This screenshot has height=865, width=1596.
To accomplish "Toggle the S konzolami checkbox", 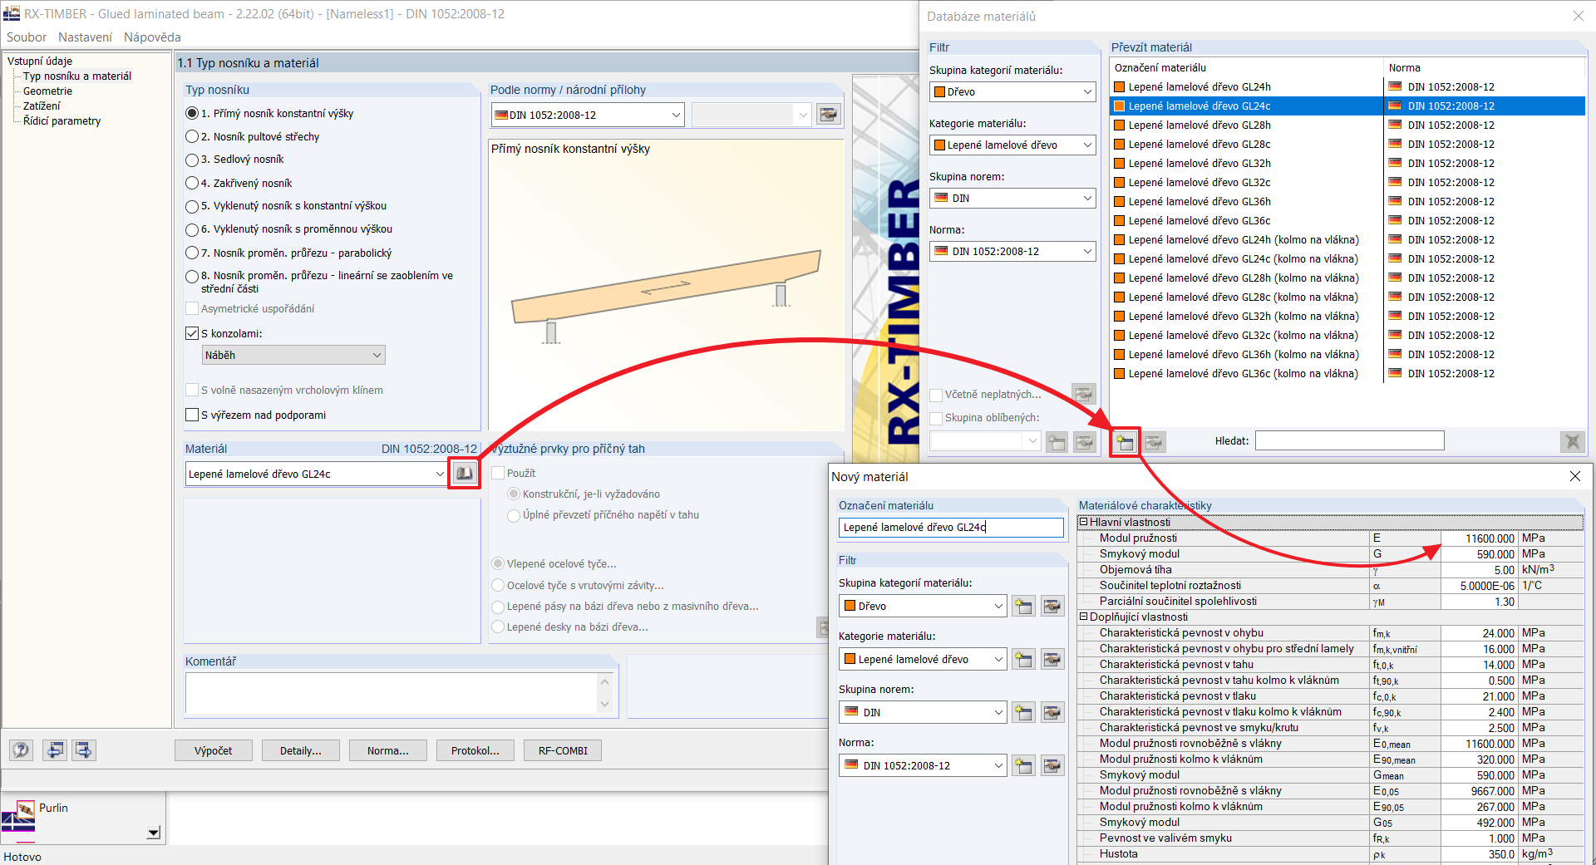I will pos(192,333).
